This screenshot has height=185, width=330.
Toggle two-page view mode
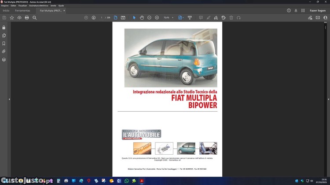(123, 18)
